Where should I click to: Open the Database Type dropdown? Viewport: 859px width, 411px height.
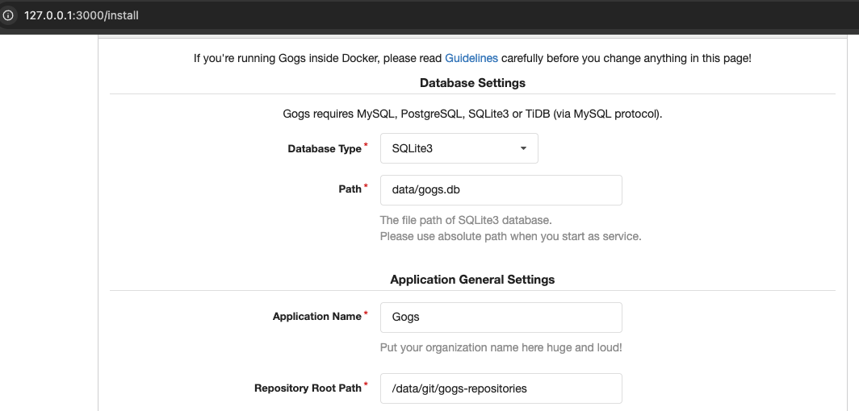459,148
